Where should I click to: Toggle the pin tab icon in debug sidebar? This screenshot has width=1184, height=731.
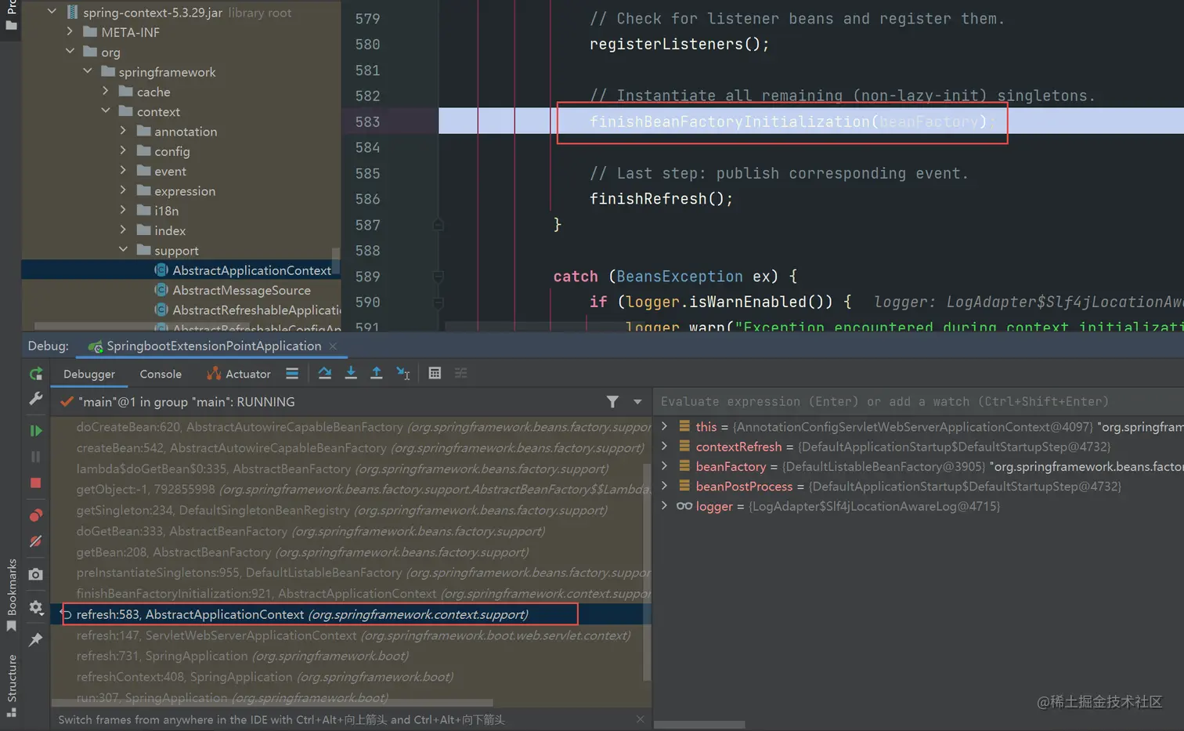[x=36, y=640]
